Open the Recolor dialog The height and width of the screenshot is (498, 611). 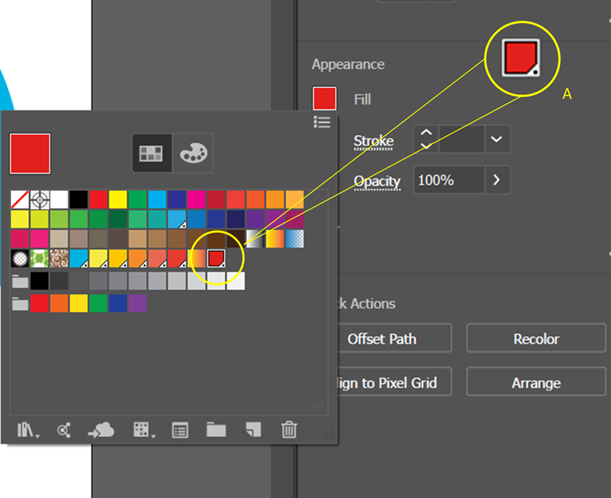(x=536, y=339)
